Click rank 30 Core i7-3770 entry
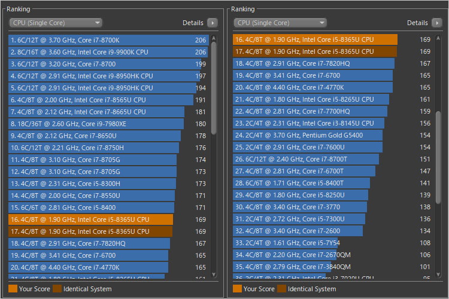Screen dimensions: 449x299 (299, 207)
